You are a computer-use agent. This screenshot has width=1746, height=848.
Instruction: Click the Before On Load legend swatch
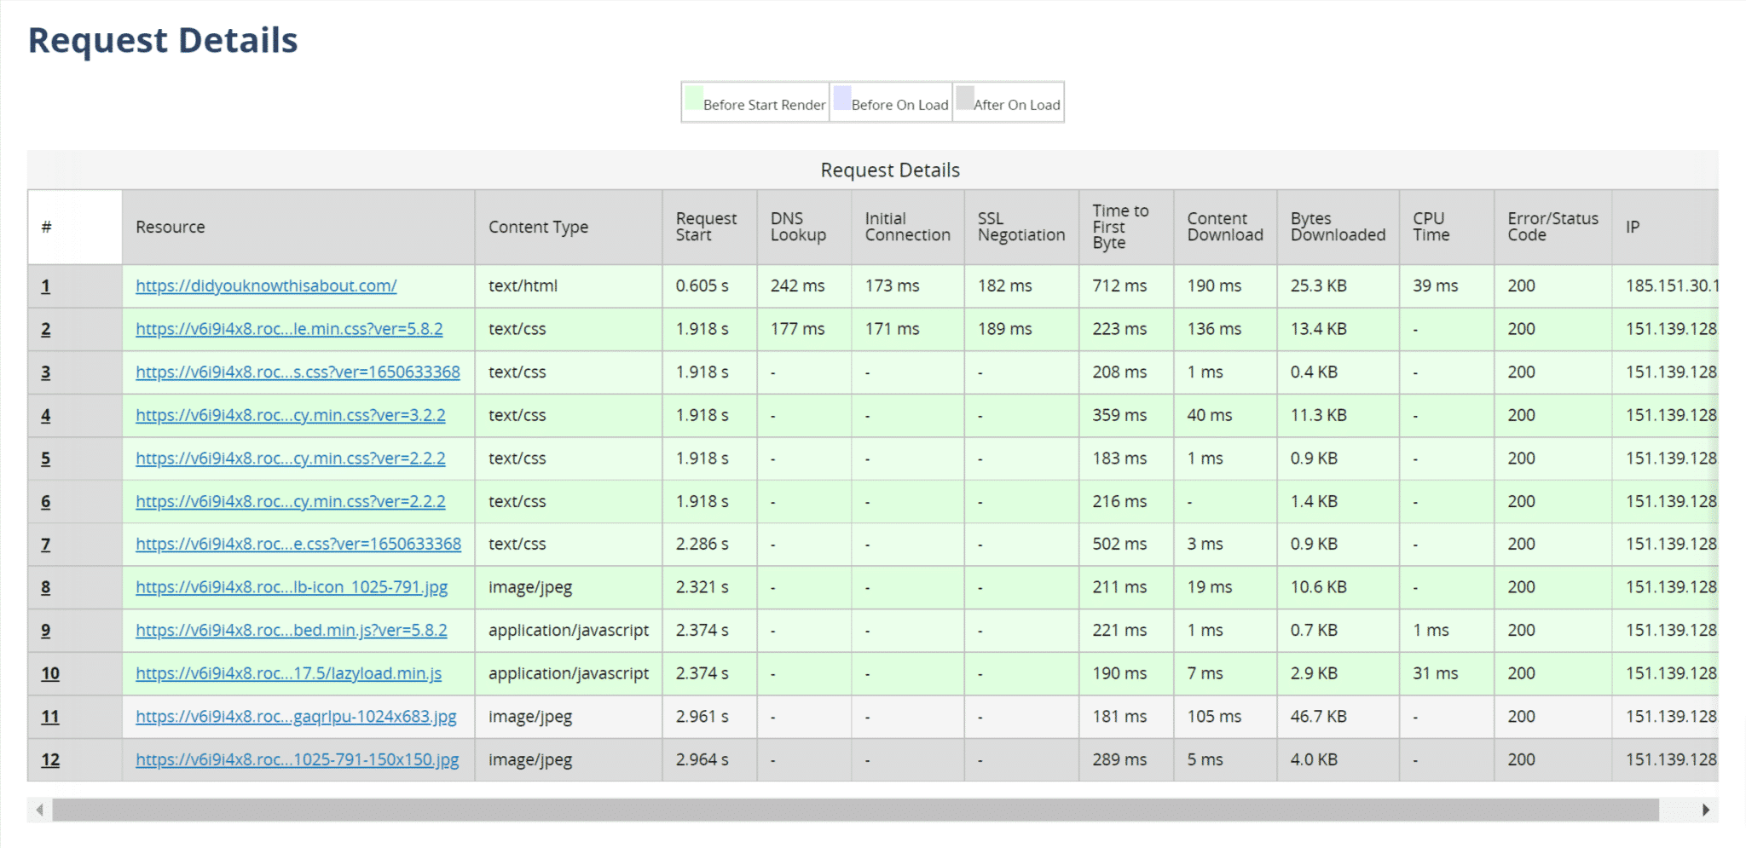click(841, 100)
